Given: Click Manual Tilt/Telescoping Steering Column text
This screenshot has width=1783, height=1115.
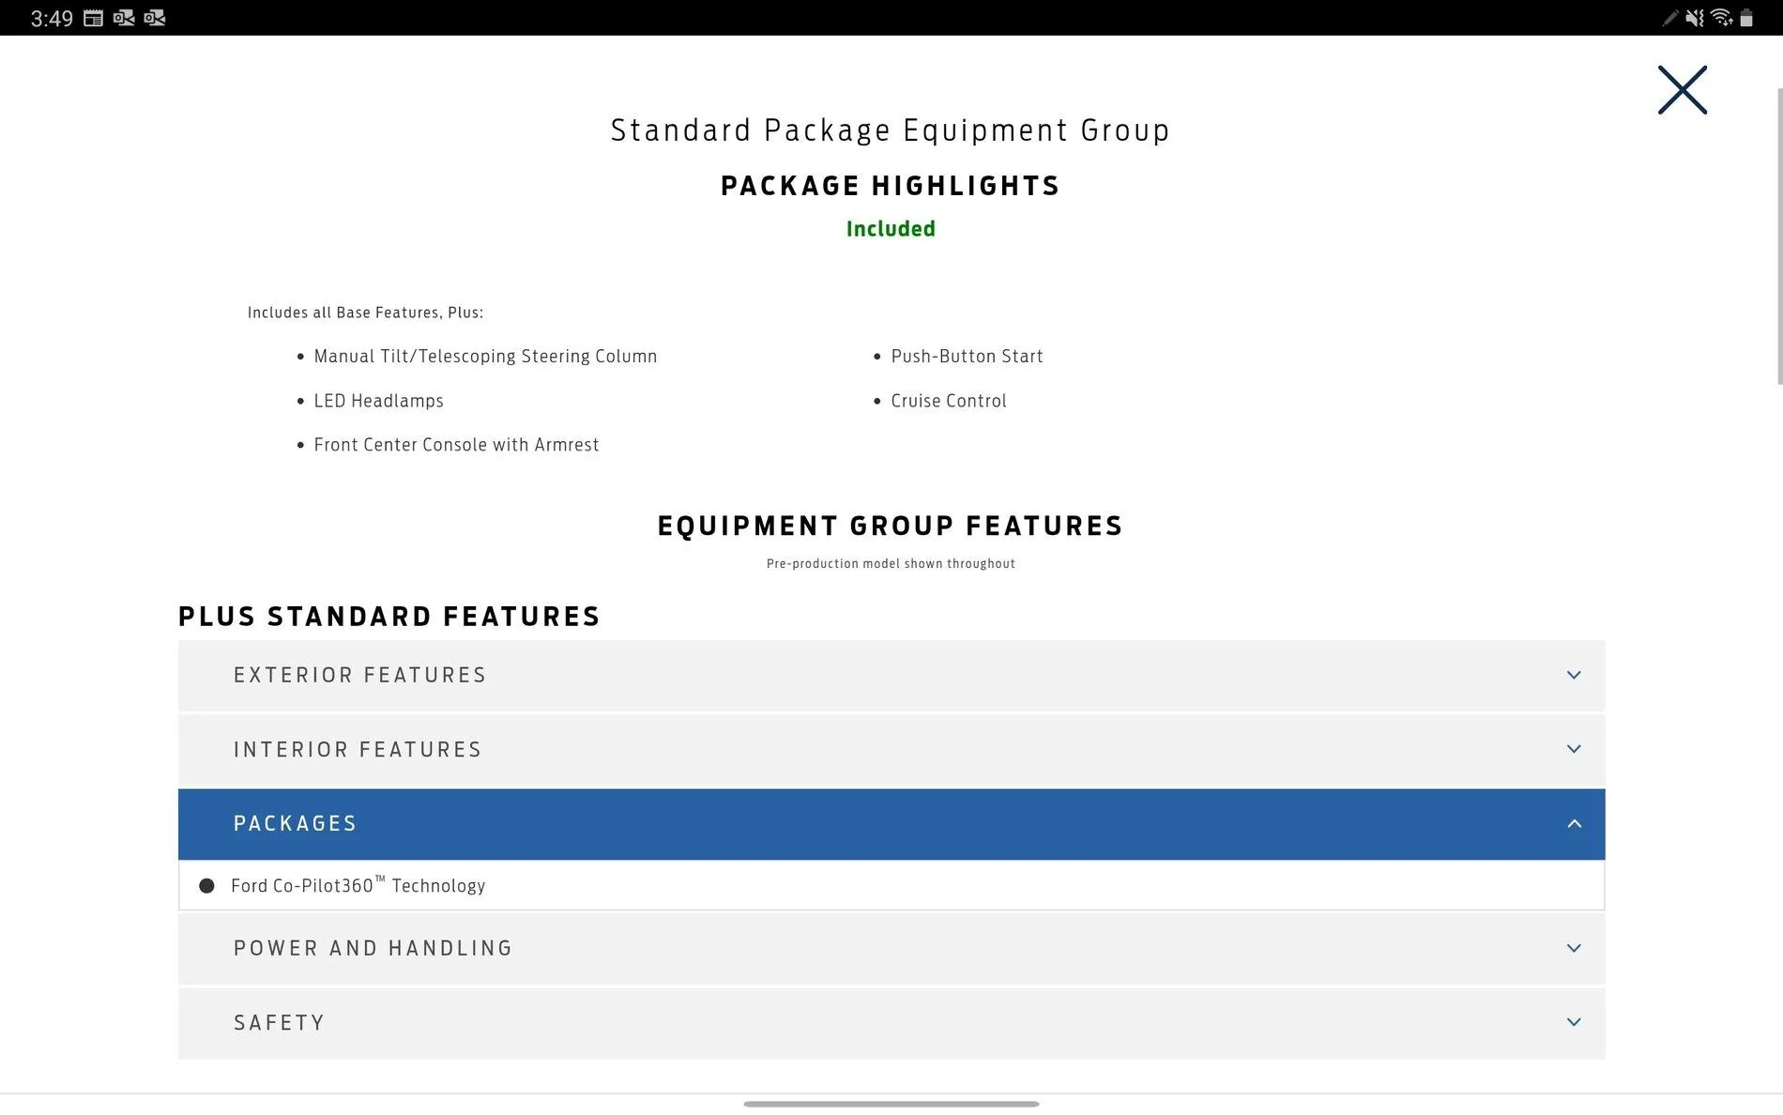Looking at the screenshot, I should pyautogui.click(x=485, y=357).
